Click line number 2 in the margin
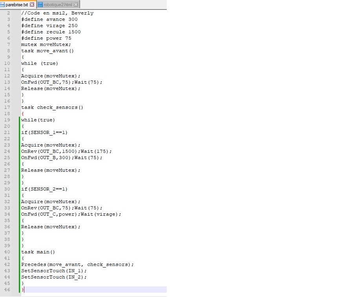Screen dimensions: 339x297 (9, 13)
